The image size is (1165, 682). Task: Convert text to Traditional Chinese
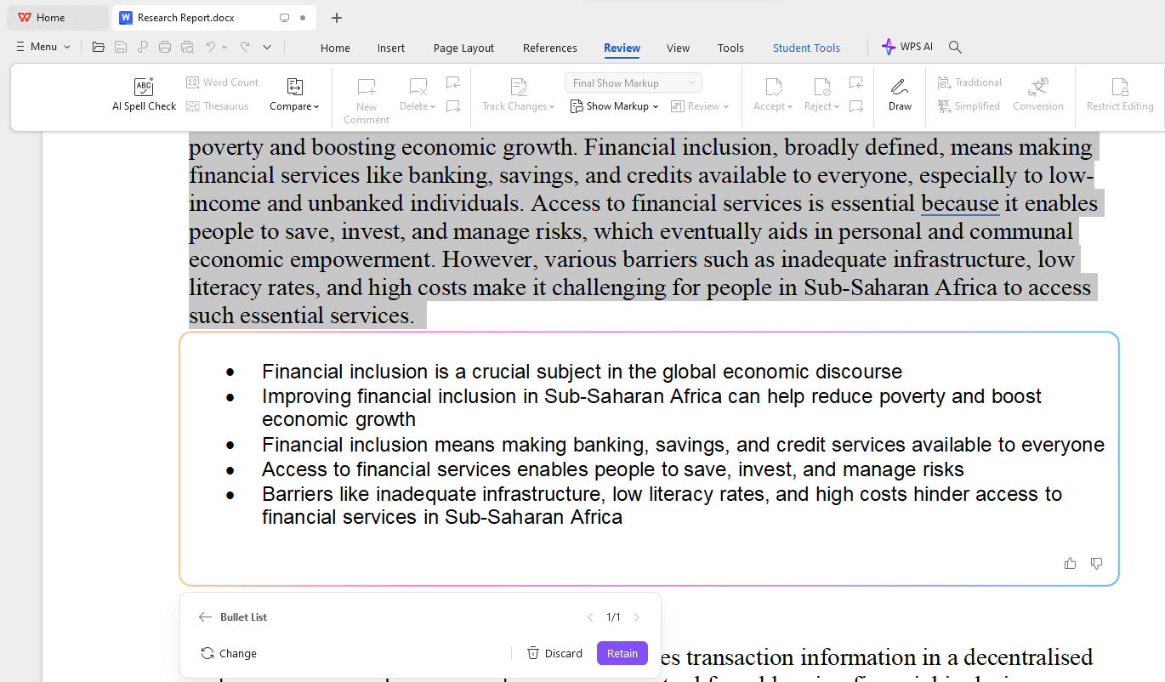click(969, 82)
